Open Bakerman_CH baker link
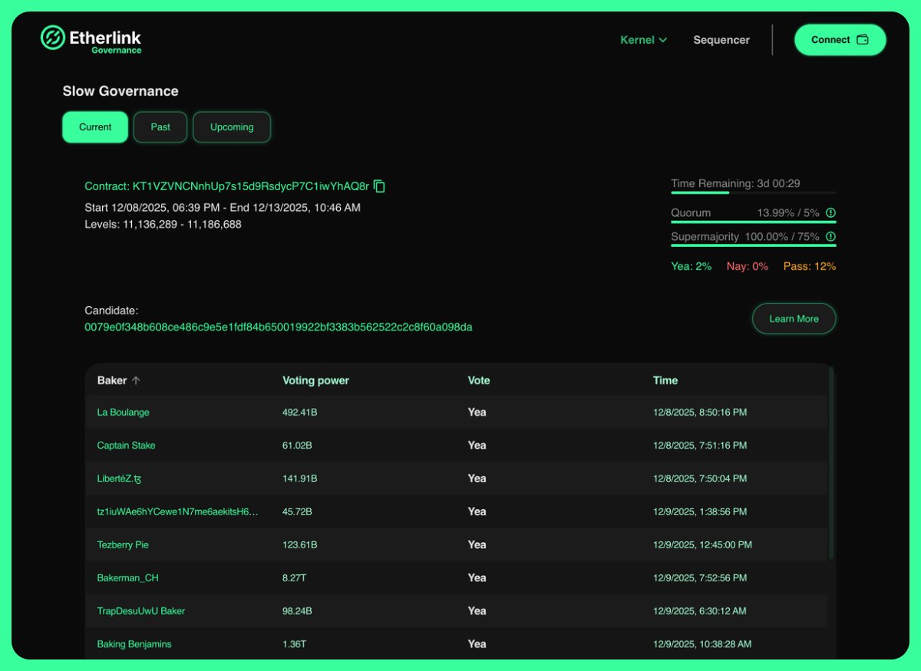 click(x=127, y=578)
